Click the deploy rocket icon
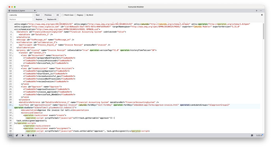This screenshot has height=147, width=272. pos(17,136)
